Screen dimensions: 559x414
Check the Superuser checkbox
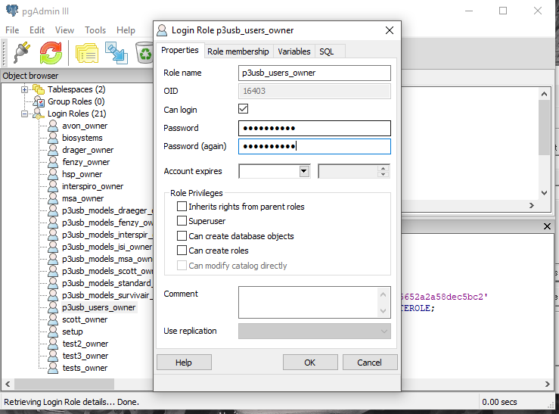(x=182, y=221)
